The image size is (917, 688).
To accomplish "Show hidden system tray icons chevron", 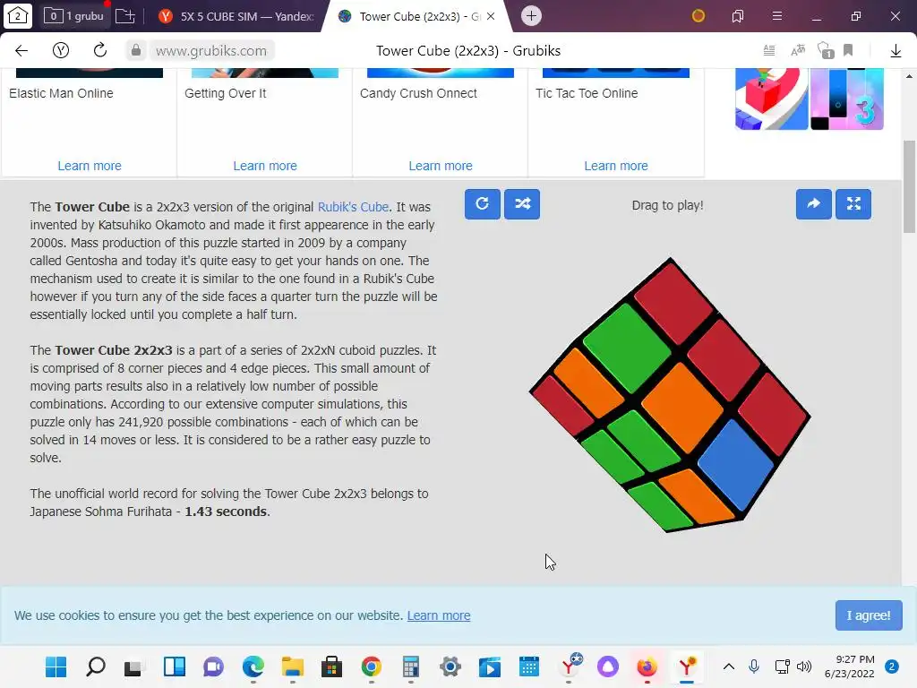I will coord(729,666).
